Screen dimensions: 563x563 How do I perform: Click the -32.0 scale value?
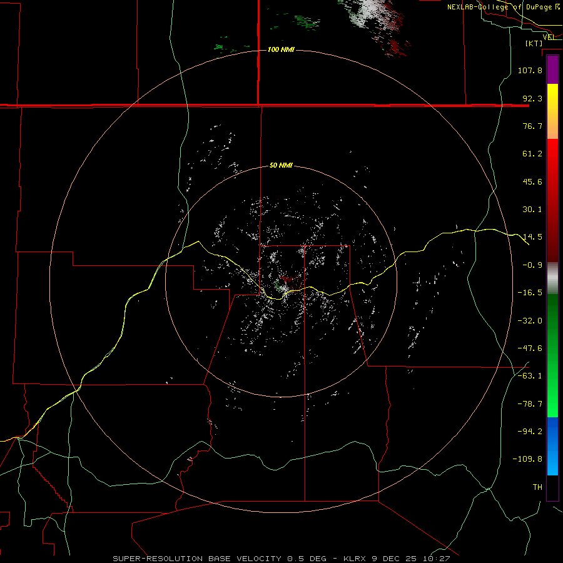(x=530, y=321)
